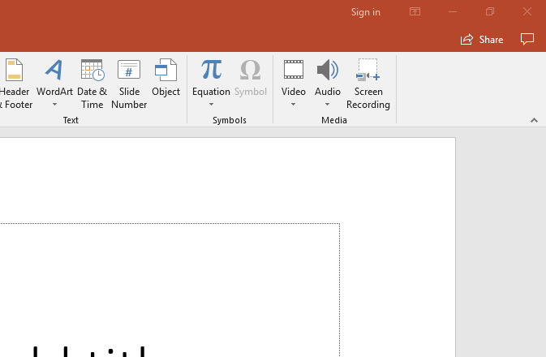Screen dimensions: 546x357
Task: Click the WordArt icon
Action: [x=54, y=70]
